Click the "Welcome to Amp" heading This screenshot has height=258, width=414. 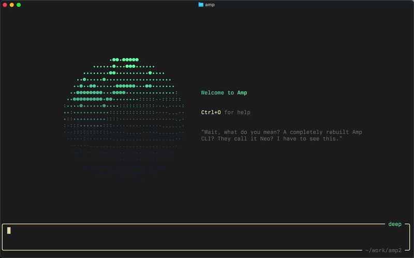coord(224,93)
